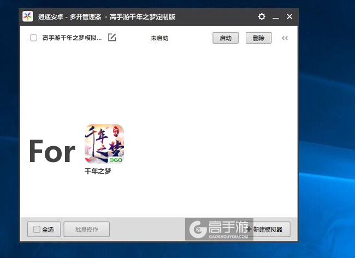Collapse the row using double chevron arrows
Image resolution: width=355 pixels, height=258 pixels.
point(285,38)
